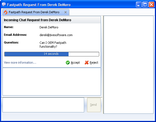Image resolution: width=156 pixels, height=122 pixels.
Task: Close the Fastpath Request tab with the X
Action: pos(66,12)
